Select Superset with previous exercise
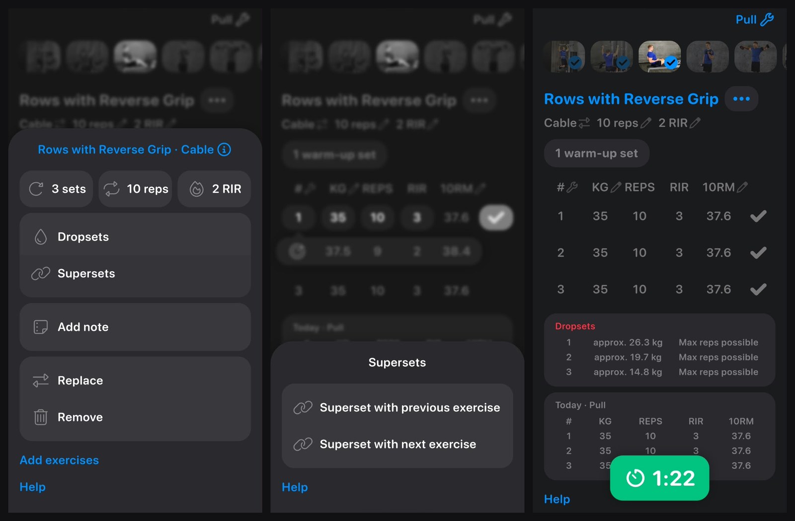This screenshot has width=795, height=521. click(397, 407)
